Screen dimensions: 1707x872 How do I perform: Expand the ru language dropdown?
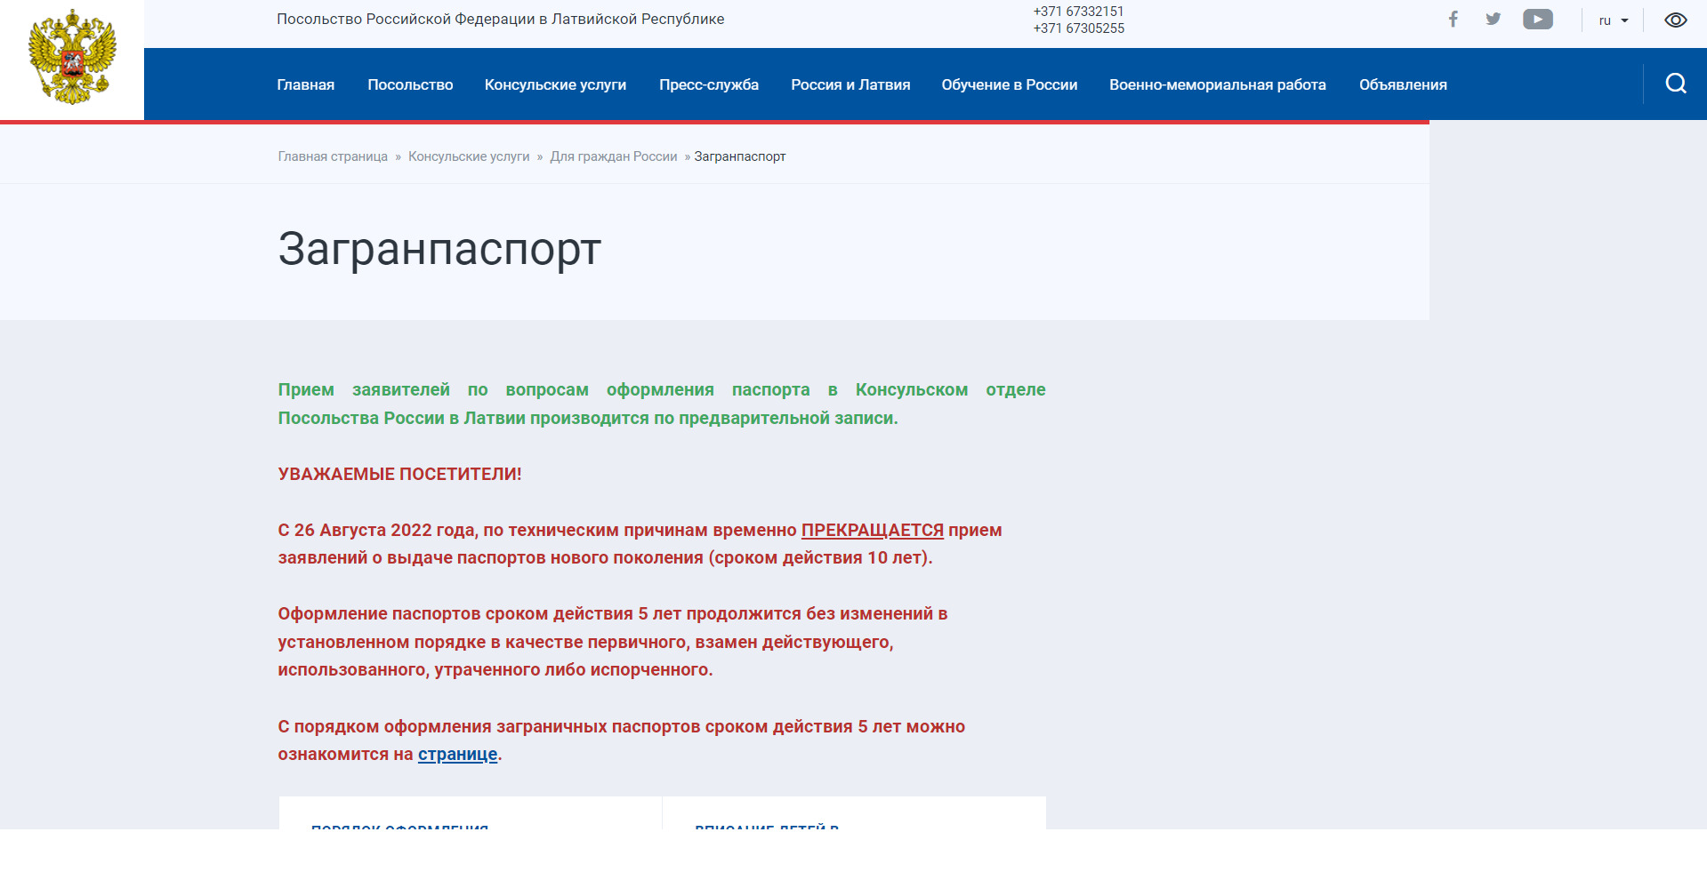point(1613,20)
